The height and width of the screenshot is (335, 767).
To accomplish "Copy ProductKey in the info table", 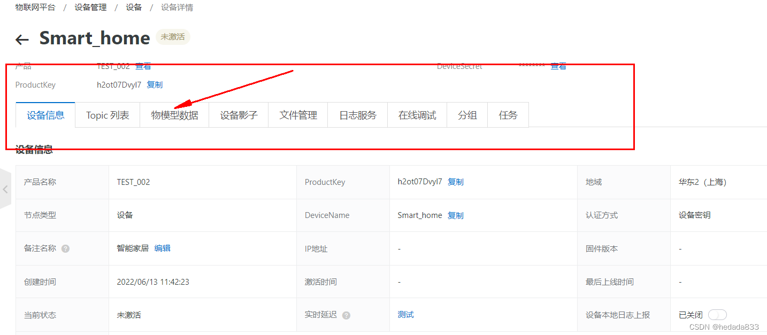I will coord(456,182).
